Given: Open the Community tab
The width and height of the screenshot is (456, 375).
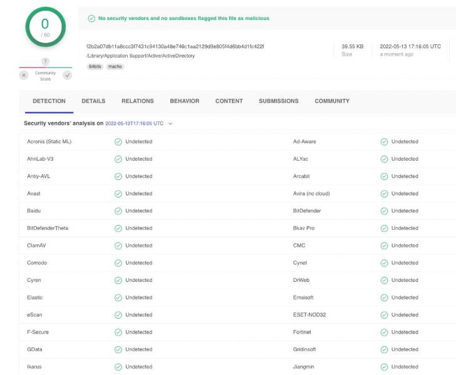Looking at the screenshot, I should 332,101.
